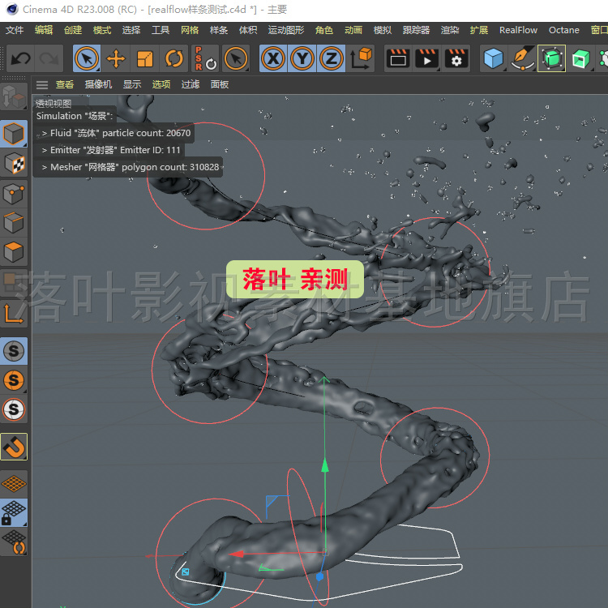Toggle the Locked Workplane icon
Screen dimensions: 608x608
[x=14, y=512]
